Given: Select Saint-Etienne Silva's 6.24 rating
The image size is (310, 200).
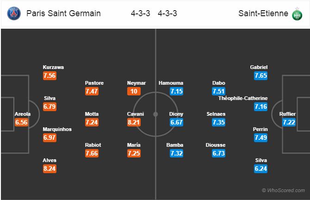Looking at the screenshot, I should (x=261, y=169).
